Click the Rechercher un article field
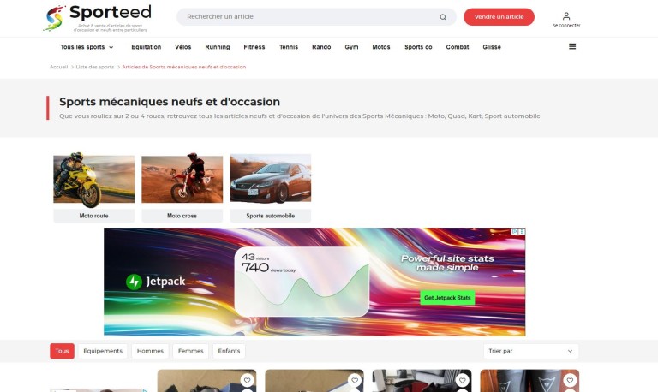This screenshot has width=658, height=392. [x=308, y=17]
